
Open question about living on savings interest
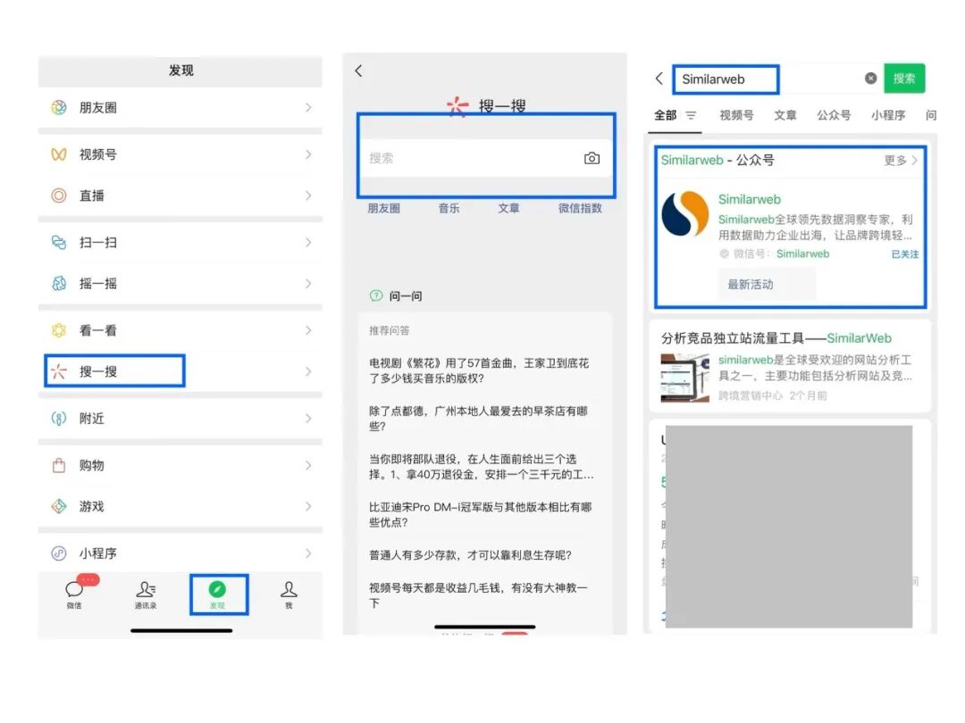click(470, 555)
